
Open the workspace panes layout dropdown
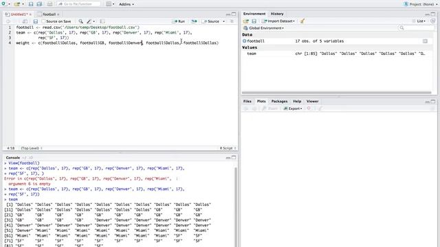tap(110, 4)
